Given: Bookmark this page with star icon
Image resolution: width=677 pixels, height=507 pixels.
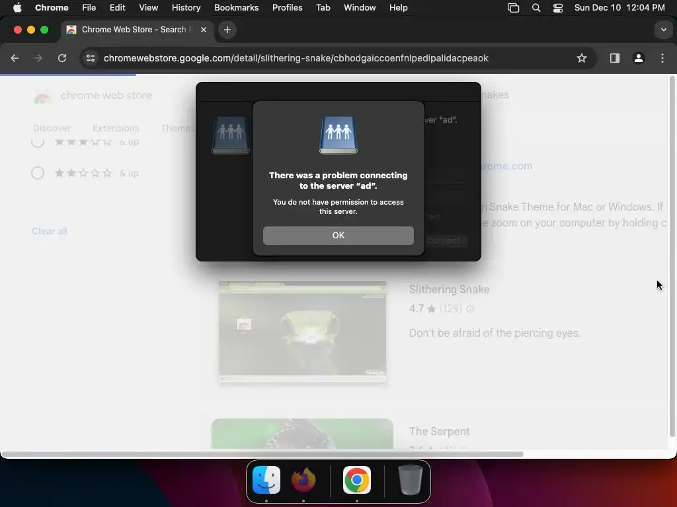Looking at the screenshot, I should [582, 58].
